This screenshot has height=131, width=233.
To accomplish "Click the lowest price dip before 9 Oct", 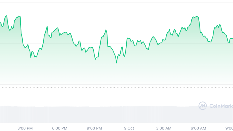I will pyautogui.click(x=116, y=63).
